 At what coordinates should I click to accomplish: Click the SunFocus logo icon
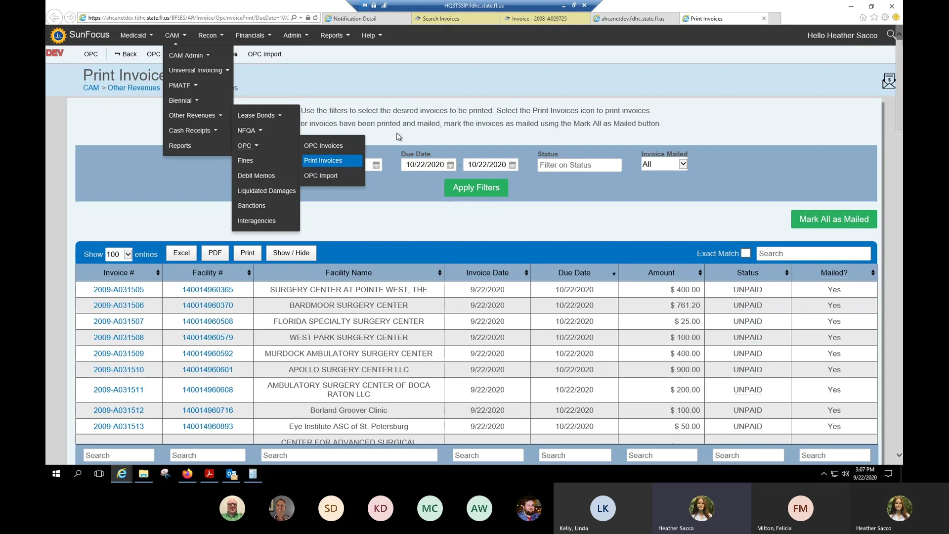[58, 35]
